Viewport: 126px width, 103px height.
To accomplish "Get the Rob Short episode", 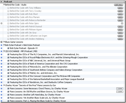I will click(120, 14).
